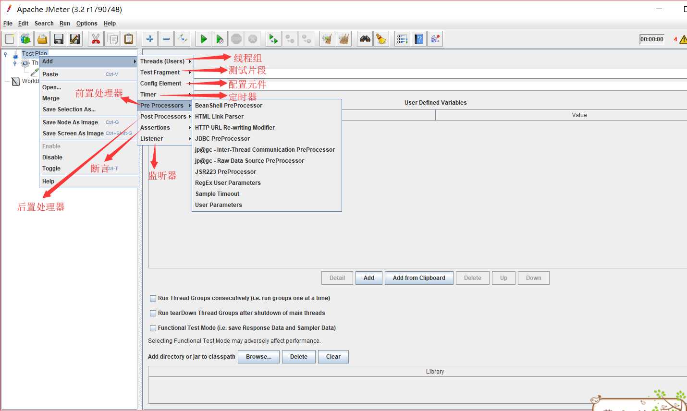Save the test plan with the floppy disk icon

(59, 39)
